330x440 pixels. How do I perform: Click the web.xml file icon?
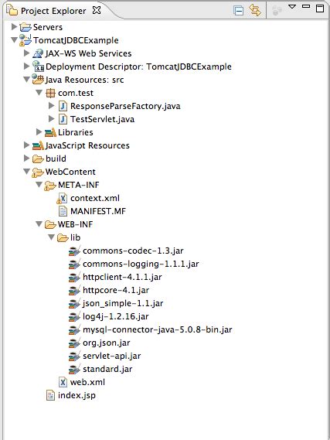pyautogui.click(x=63, y=383)
